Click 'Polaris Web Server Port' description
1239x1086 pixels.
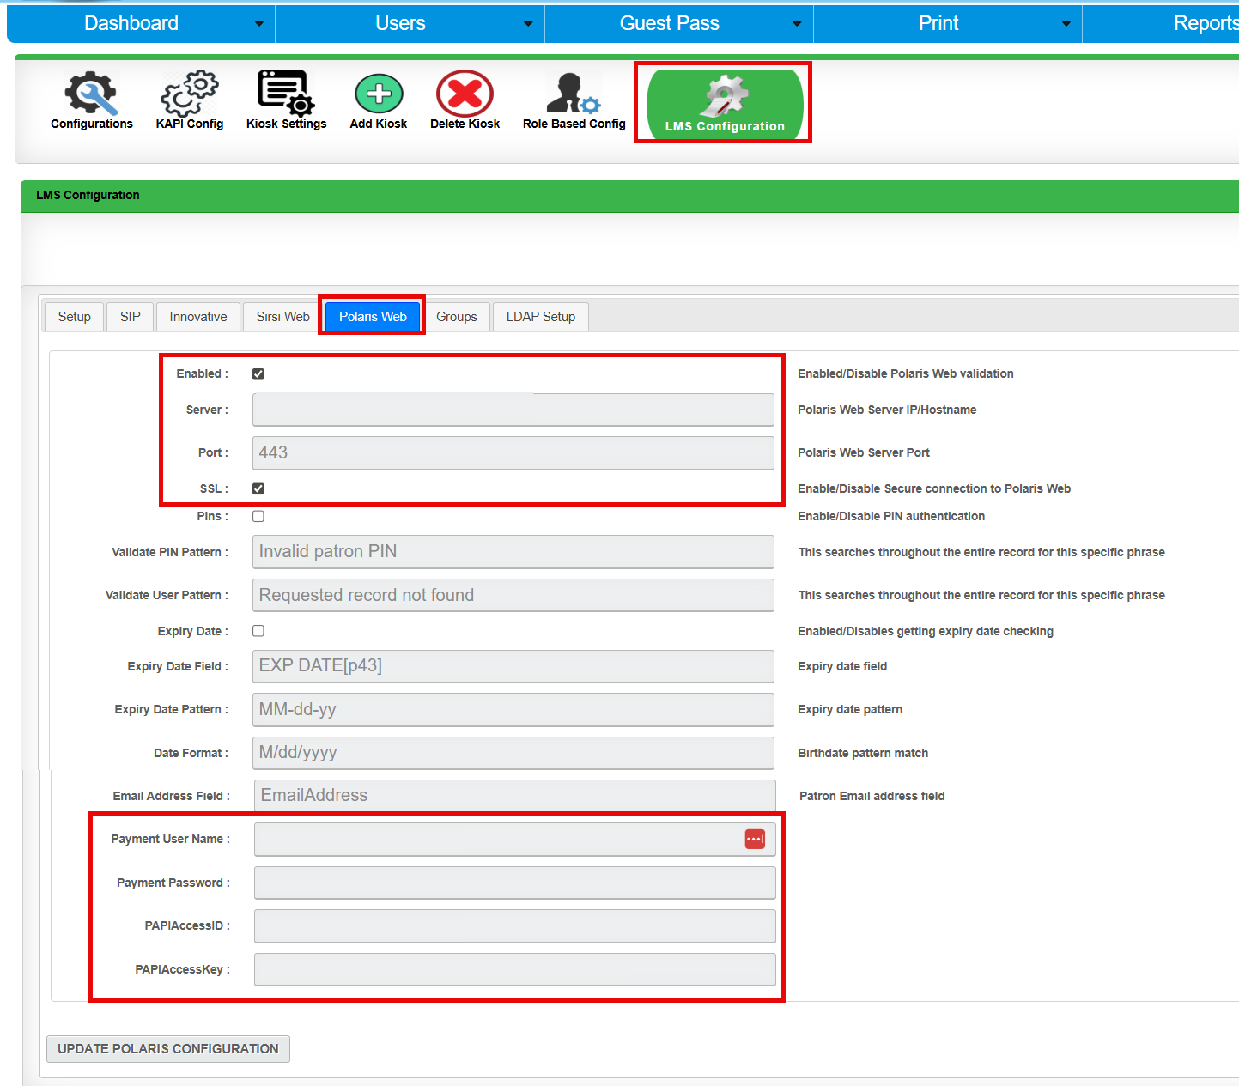(864, 452)
